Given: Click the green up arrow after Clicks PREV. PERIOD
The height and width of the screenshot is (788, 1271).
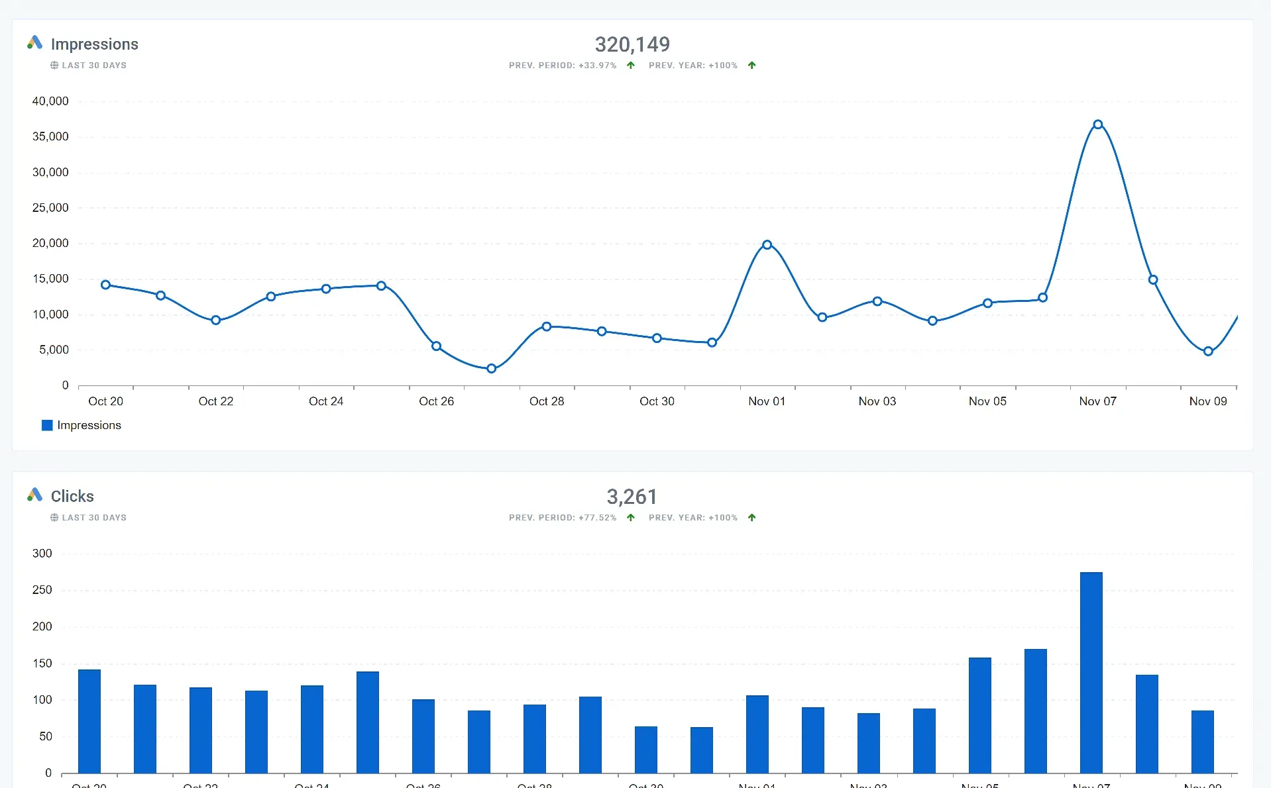Looking at the screenshot, I should [x=631, y=518].
